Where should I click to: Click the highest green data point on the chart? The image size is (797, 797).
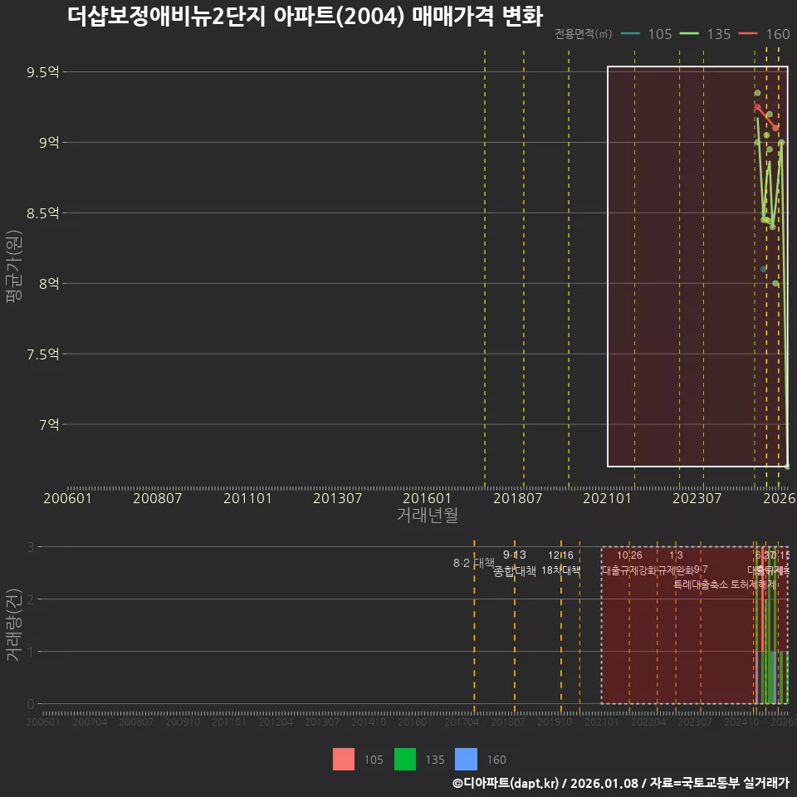(757, 93)
